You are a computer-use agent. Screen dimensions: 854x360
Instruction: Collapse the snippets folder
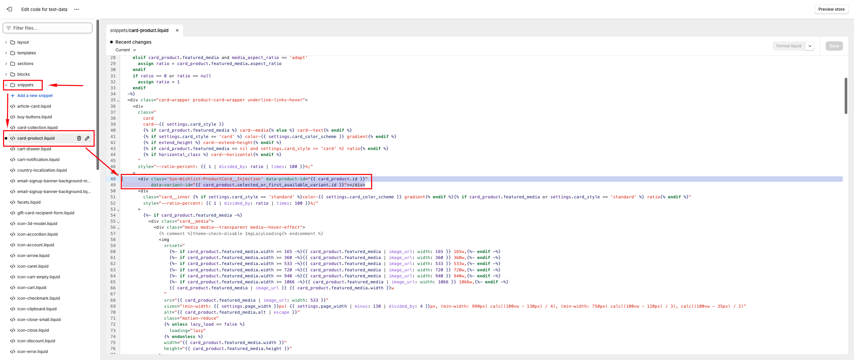pyautogui.click(x=6, y=85)
